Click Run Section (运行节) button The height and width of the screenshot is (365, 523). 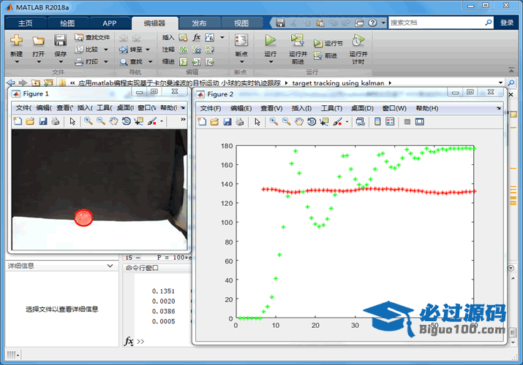tap(328, 43)
